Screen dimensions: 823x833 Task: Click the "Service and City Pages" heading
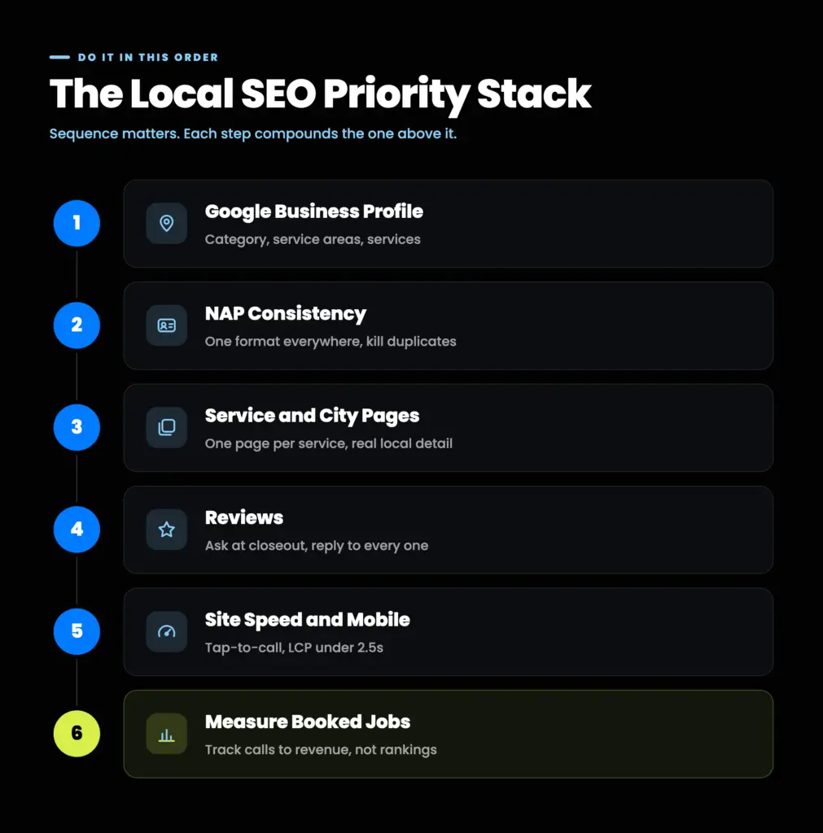[x=312, y=416]
